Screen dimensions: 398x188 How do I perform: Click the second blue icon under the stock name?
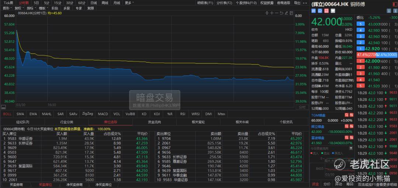point(320,11)
